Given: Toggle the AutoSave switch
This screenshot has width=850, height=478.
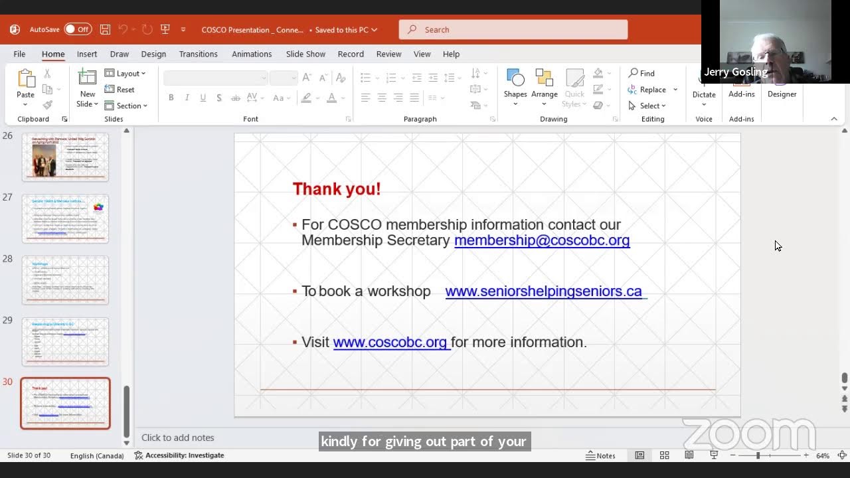Looking at the screenshot, I should (x=78, y=29).
